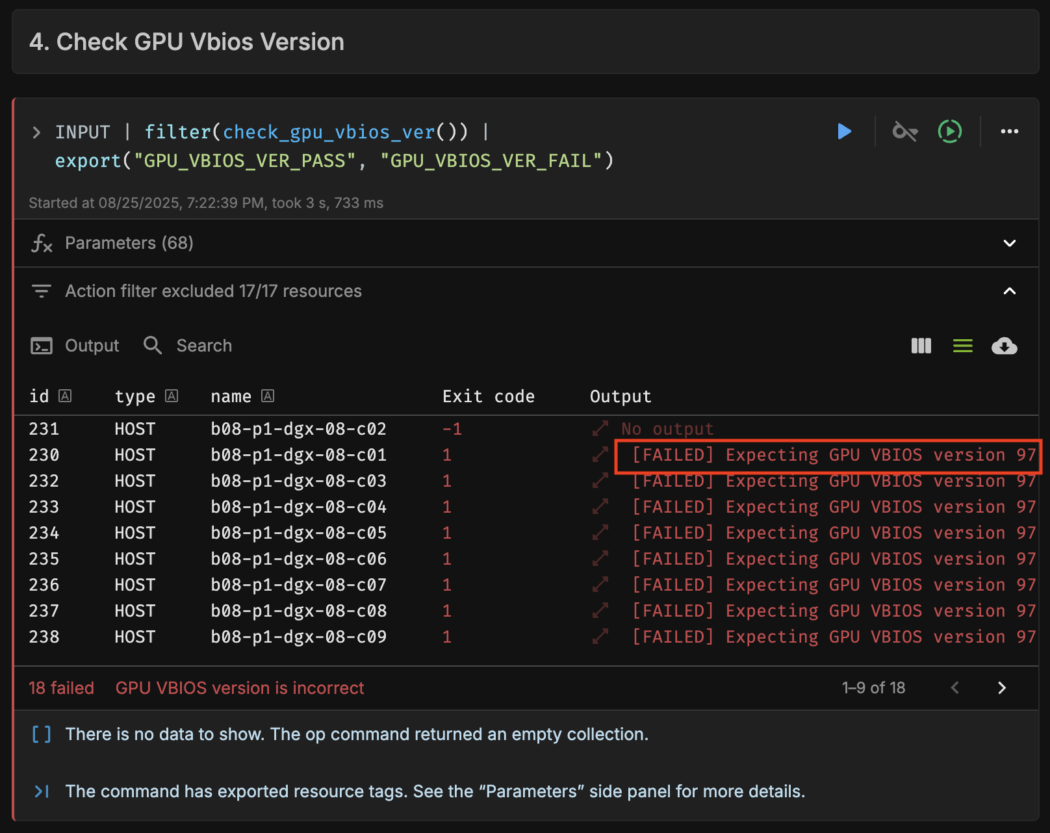Open the Output tab
Viewport: 1050px width, 833px height.
[x=75, y=346]
